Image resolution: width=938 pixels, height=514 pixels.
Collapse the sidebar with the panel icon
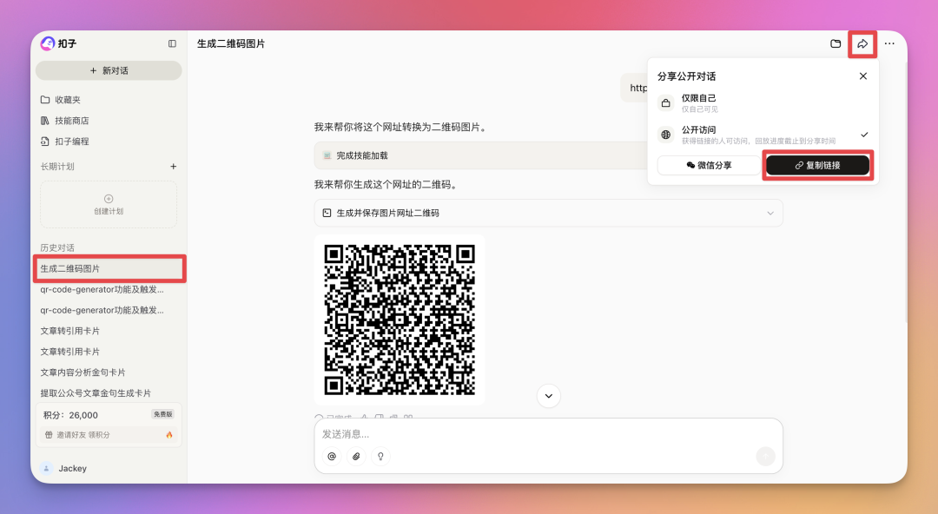(x=172, y=43)
